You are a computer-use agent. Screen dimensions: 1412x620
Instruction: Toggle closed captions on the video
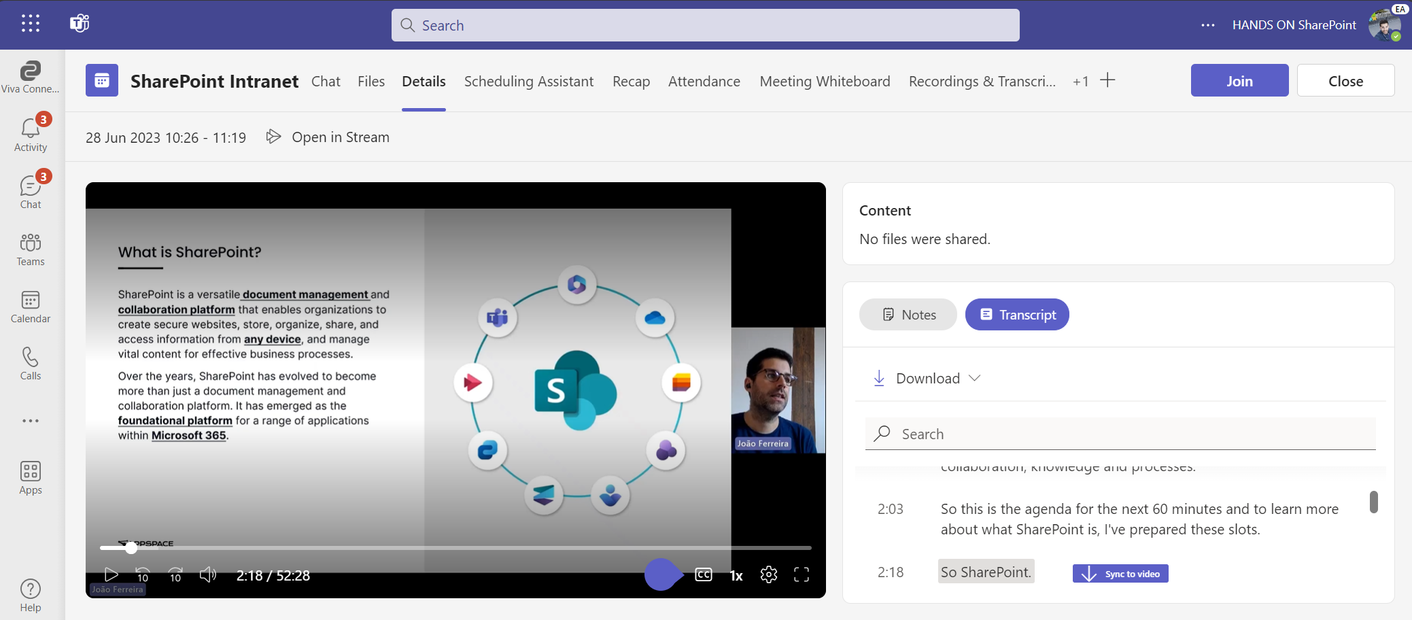(x=704, y=574)
